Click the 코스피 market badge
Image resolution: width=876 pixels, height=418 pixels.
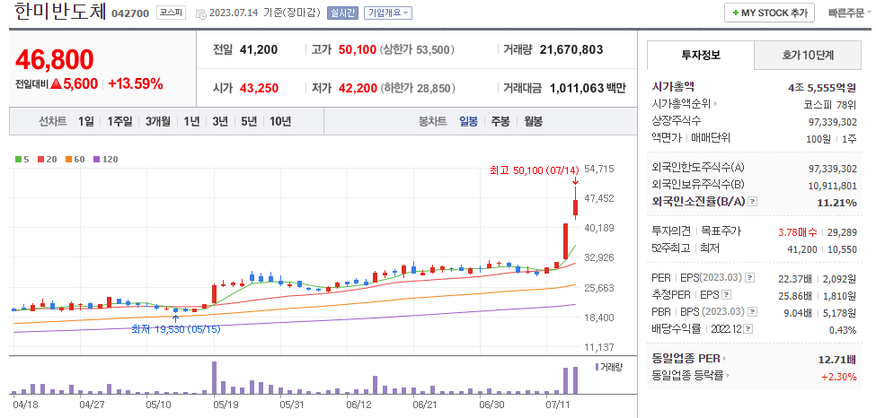(171, 13)
